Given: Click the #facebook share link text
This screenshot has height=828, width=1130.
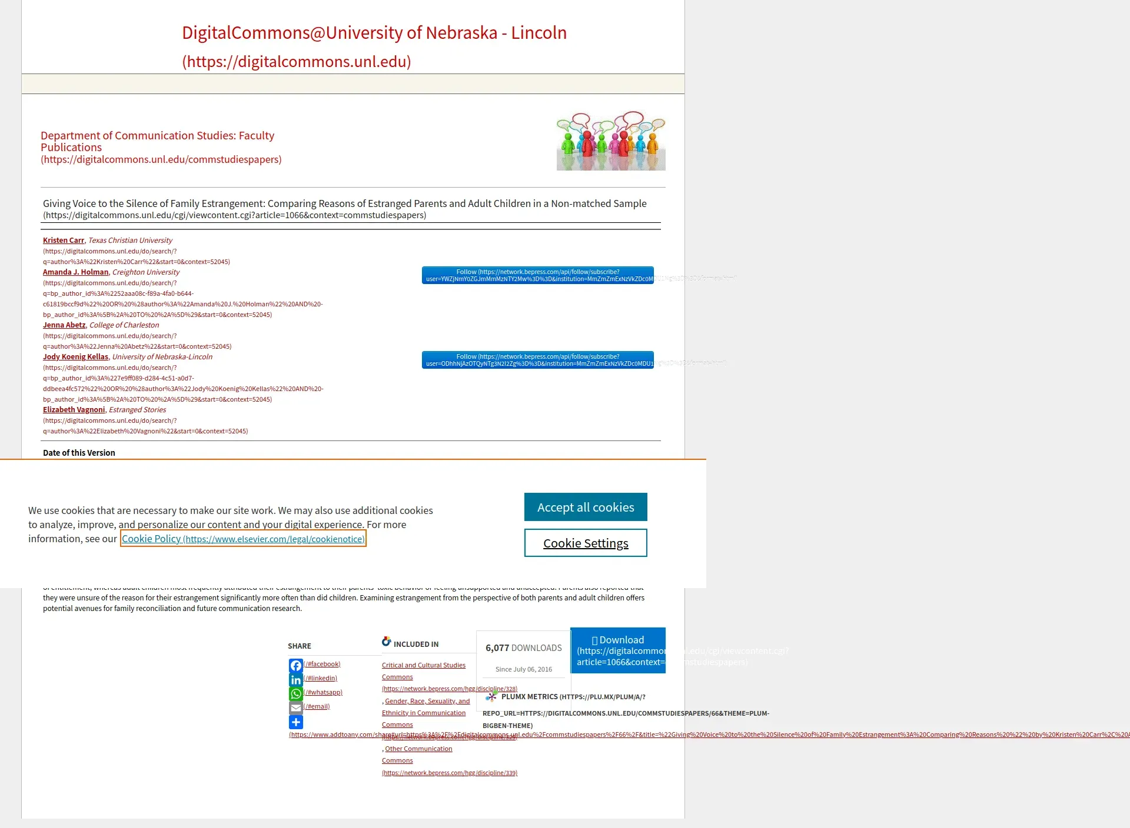Looking at the screenshot, I should pyautogui.click(x=323, y=664).
